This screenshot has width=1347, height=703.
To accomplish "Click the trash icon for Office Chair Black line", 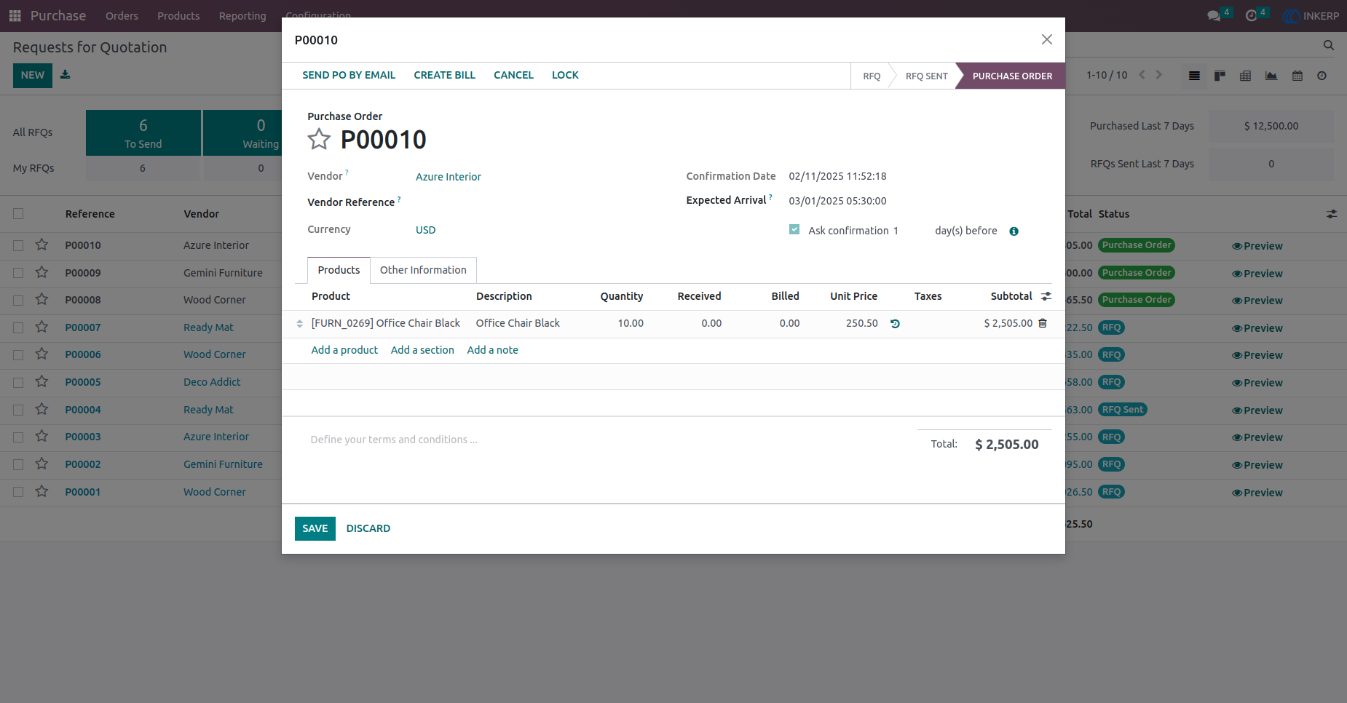I will pyautogui.click(x=1043, y=323).
